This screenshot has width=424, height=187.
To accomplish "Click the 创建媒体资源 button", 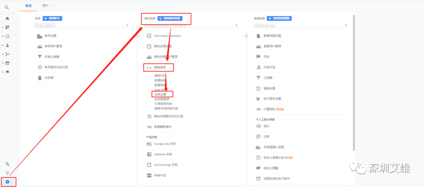I will tap(170, 18).
